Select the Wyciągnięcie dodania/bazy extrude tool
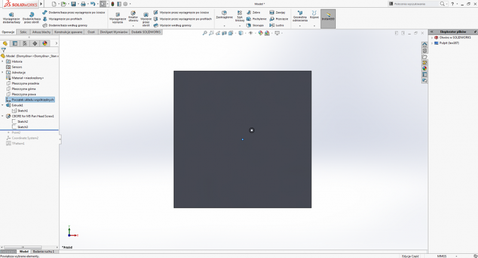The image size is (478, 258). pos(11,18)
